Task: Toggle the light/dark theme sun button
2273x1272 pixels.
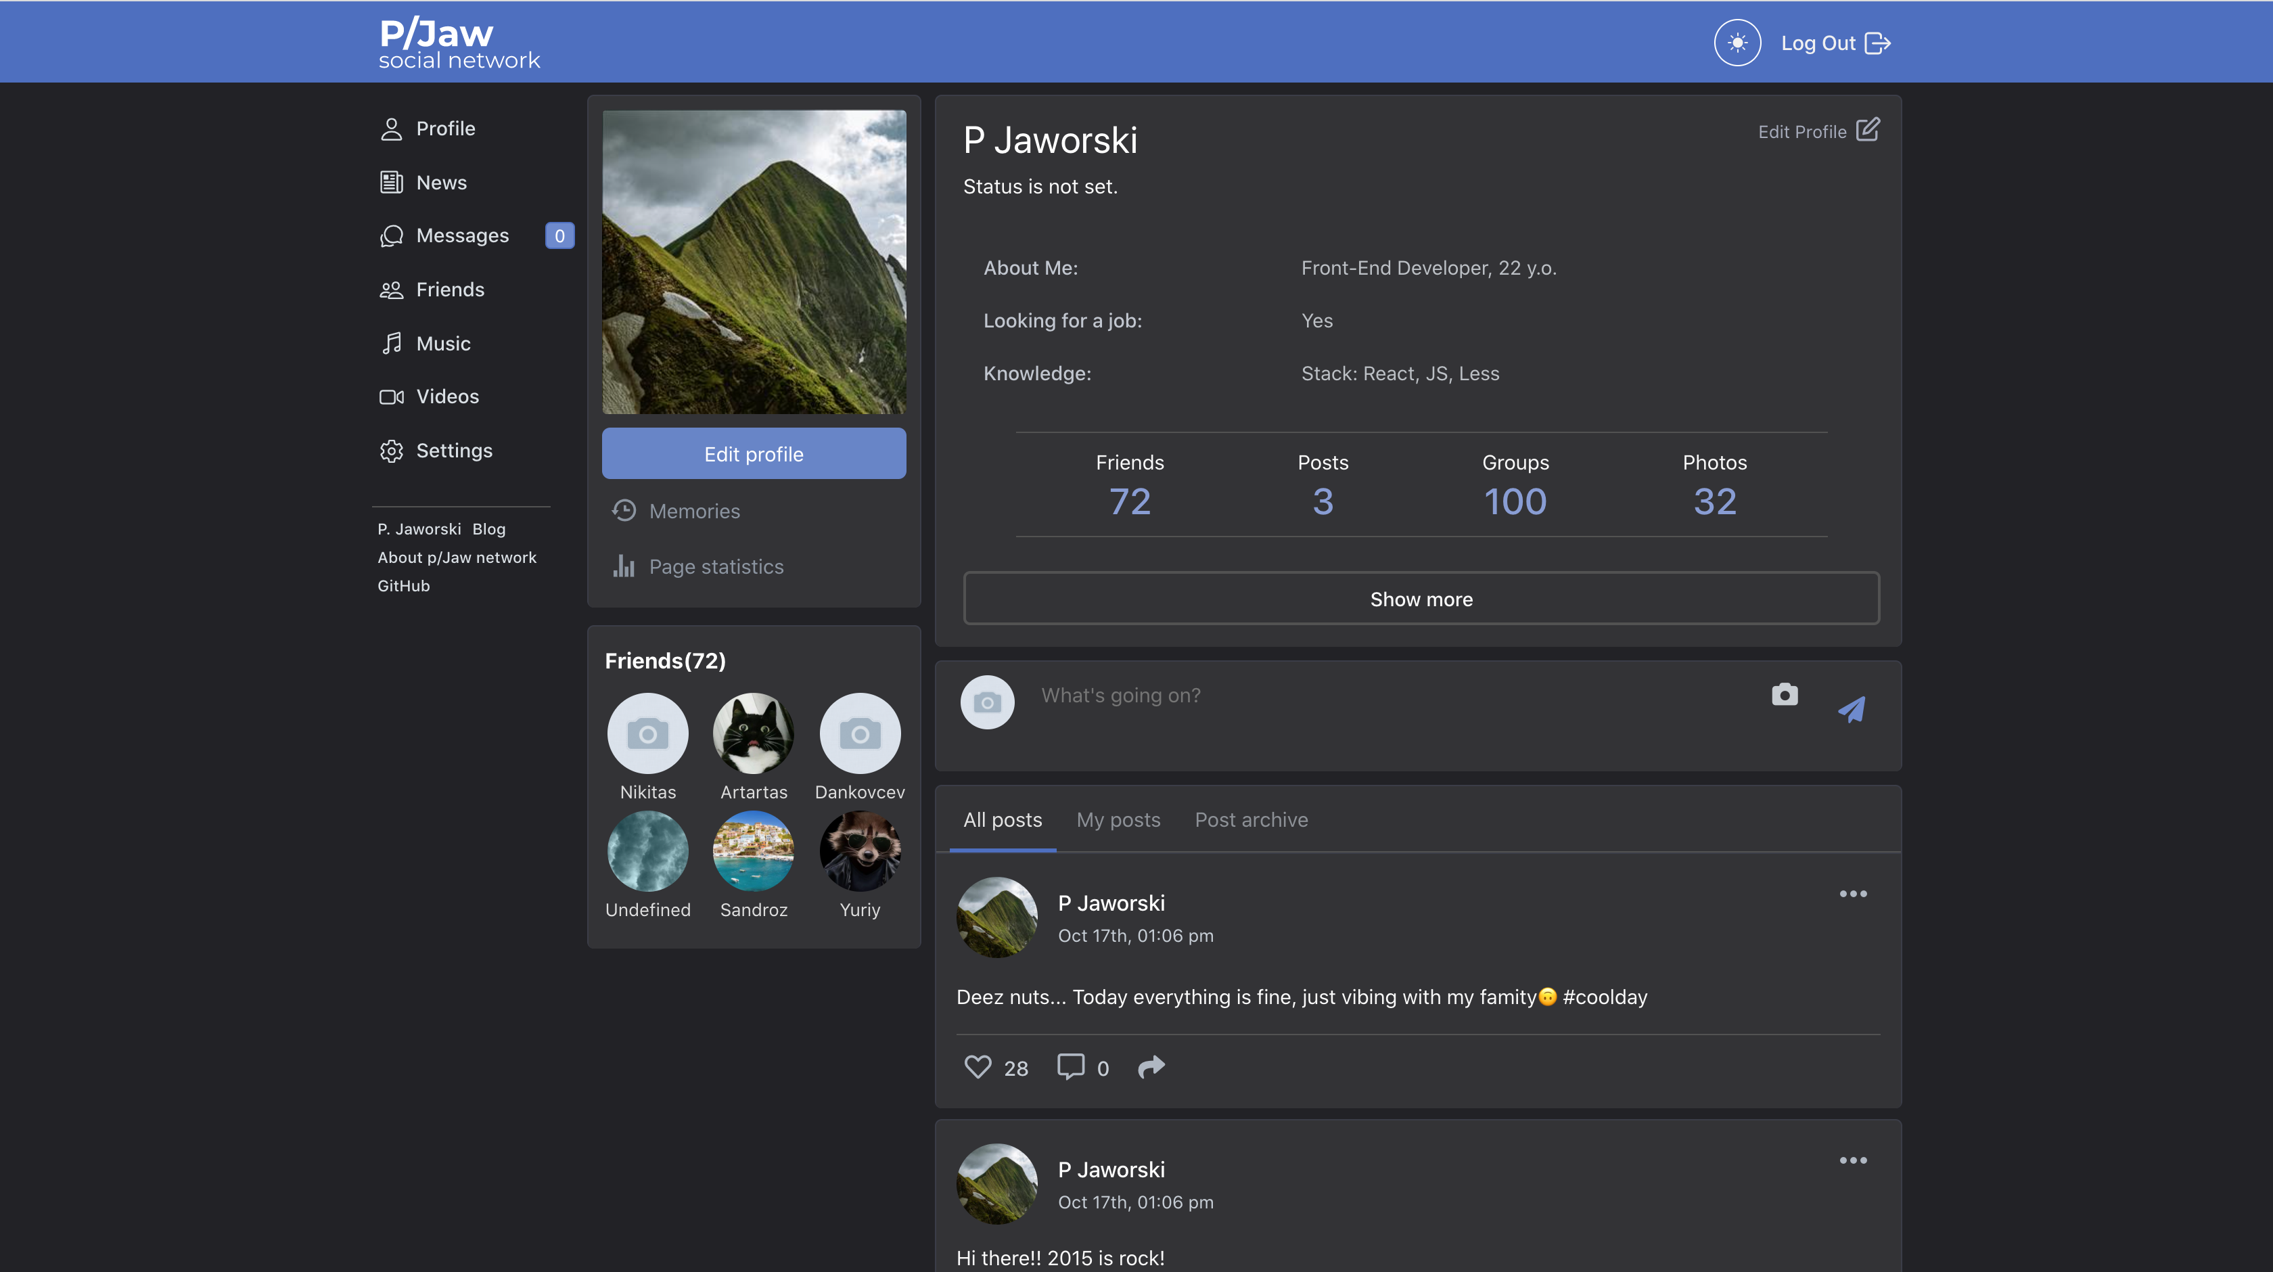Action: coord(1737,43)
